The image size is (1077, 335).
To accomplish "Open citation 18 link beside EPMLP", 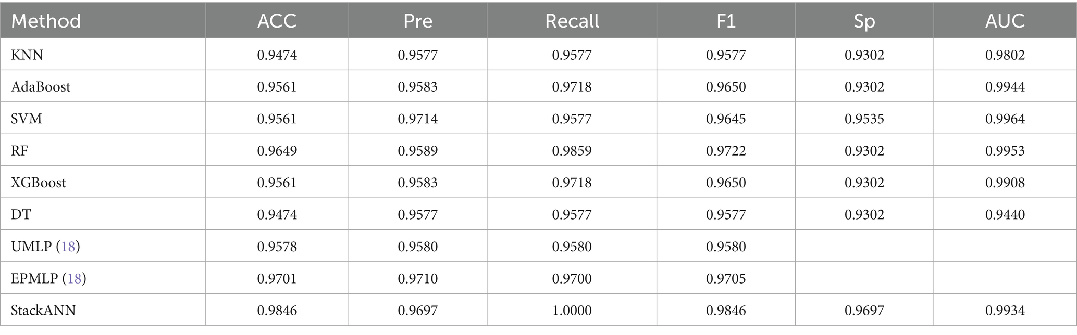I will [x=75, y=279].
